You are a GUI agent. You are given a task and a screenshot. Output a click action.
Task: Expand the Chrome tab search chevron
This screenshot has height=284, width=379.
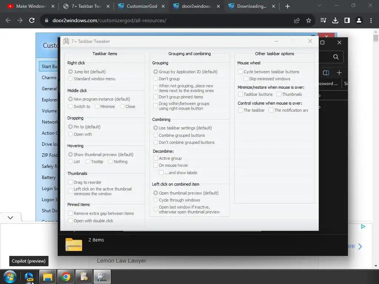pos(319,5)
